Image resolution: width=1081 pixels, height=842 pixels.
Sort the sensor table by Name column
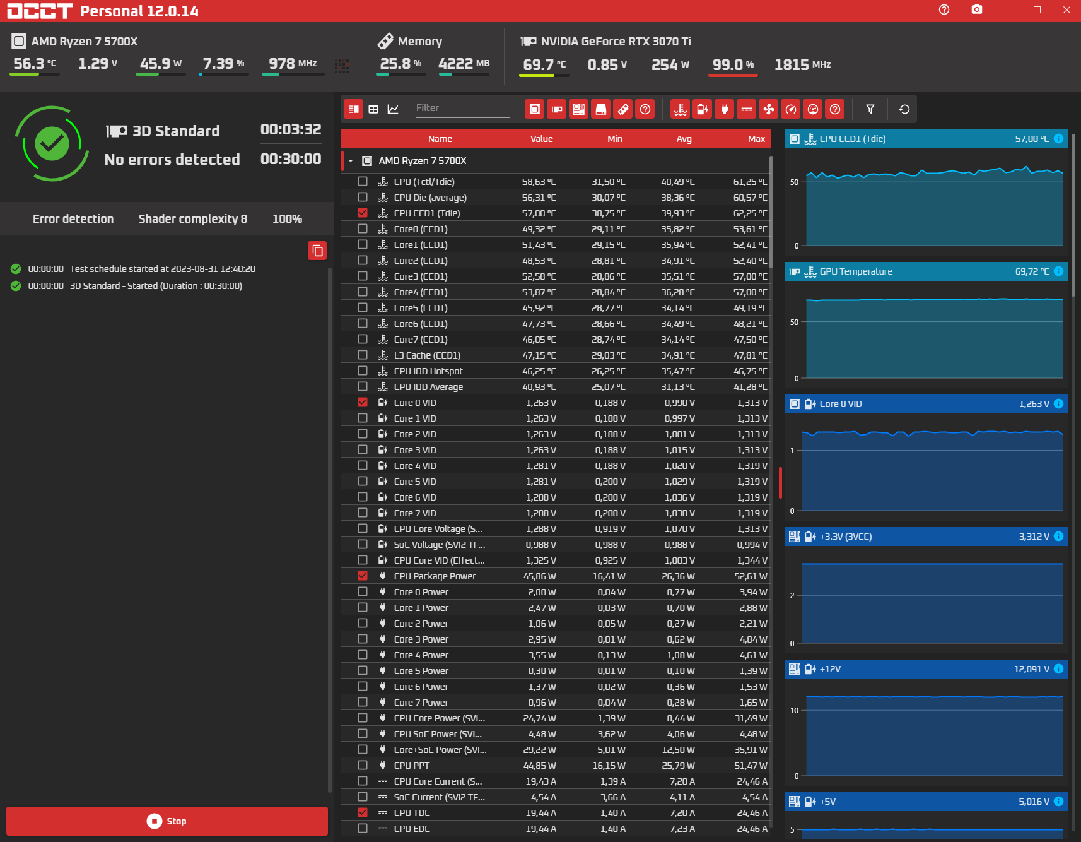coord(440,139)
